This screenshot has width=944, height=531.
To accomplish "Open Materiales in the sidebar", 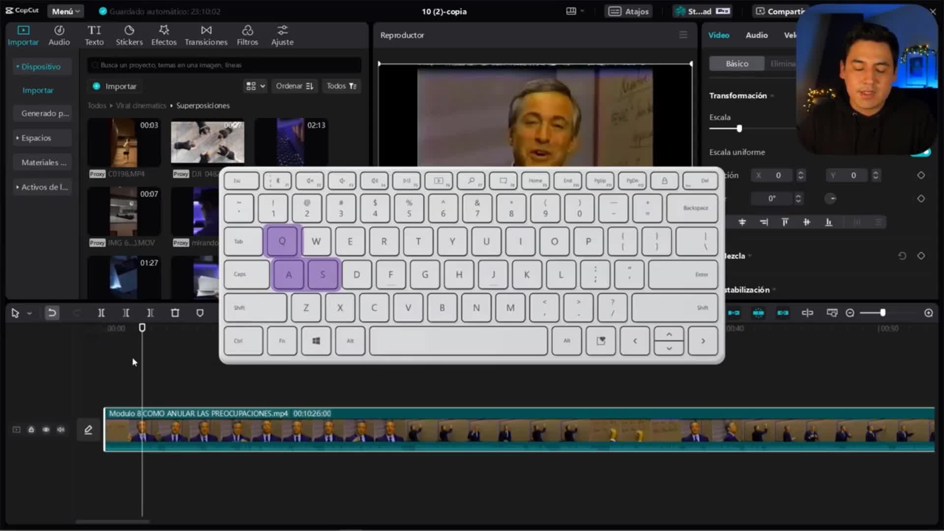I will [x=42, y=163].
